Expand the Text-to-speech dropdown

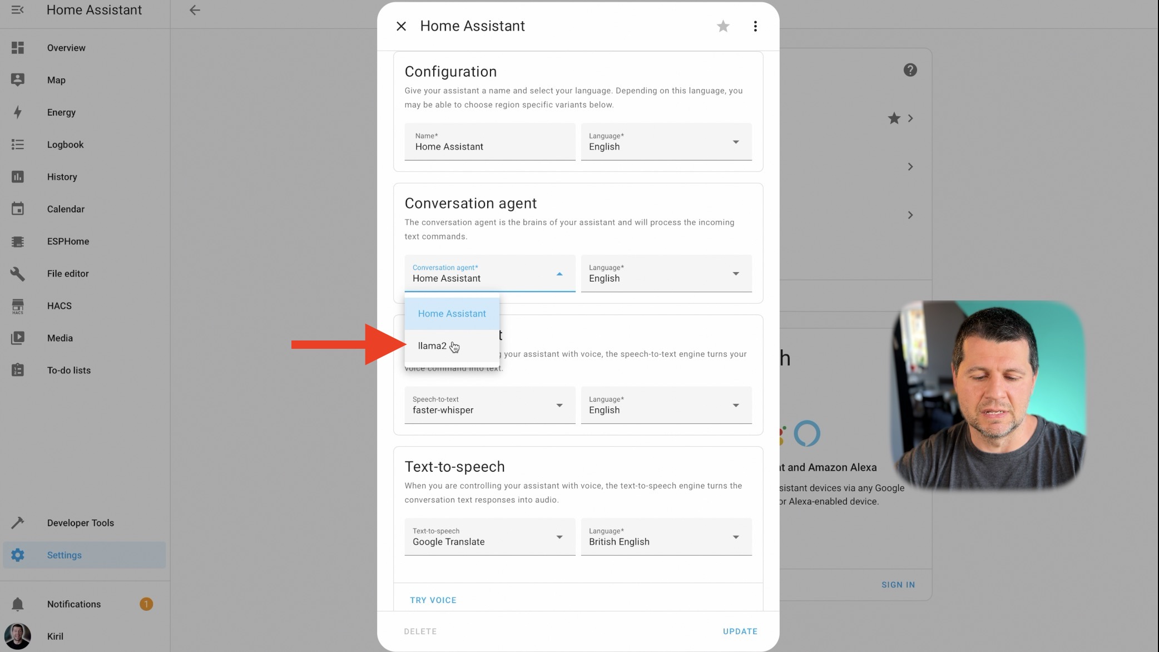pos(559,537)
